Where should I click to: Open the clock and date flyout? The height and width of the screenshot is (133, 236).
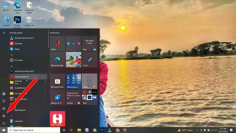tap(223, 130)
